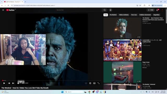This screenshot has height=94, width=167.
Task: Open the taskbar weather widget
Action: tap(5, 92)
